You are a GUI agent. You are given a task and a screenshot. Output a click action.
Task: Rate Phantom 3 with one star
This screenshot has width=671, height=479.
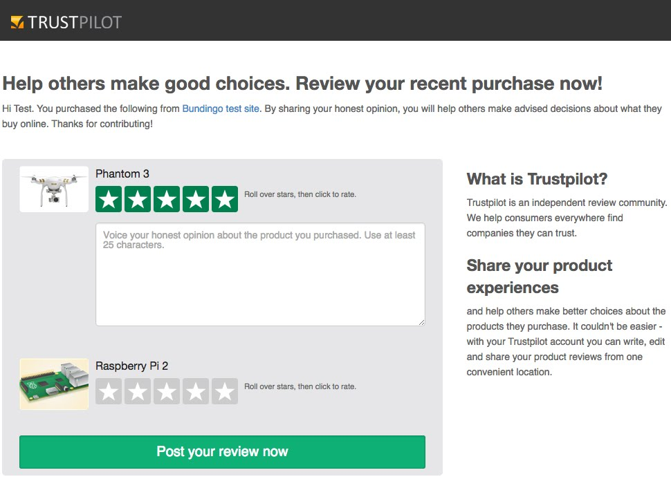[109, 199]
